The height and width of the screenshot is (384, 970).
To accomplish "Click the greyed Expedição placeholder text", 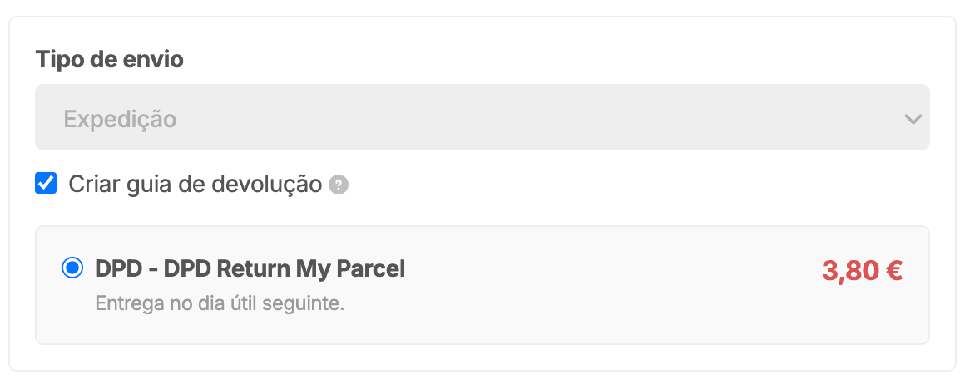I will tap(120, 119).
